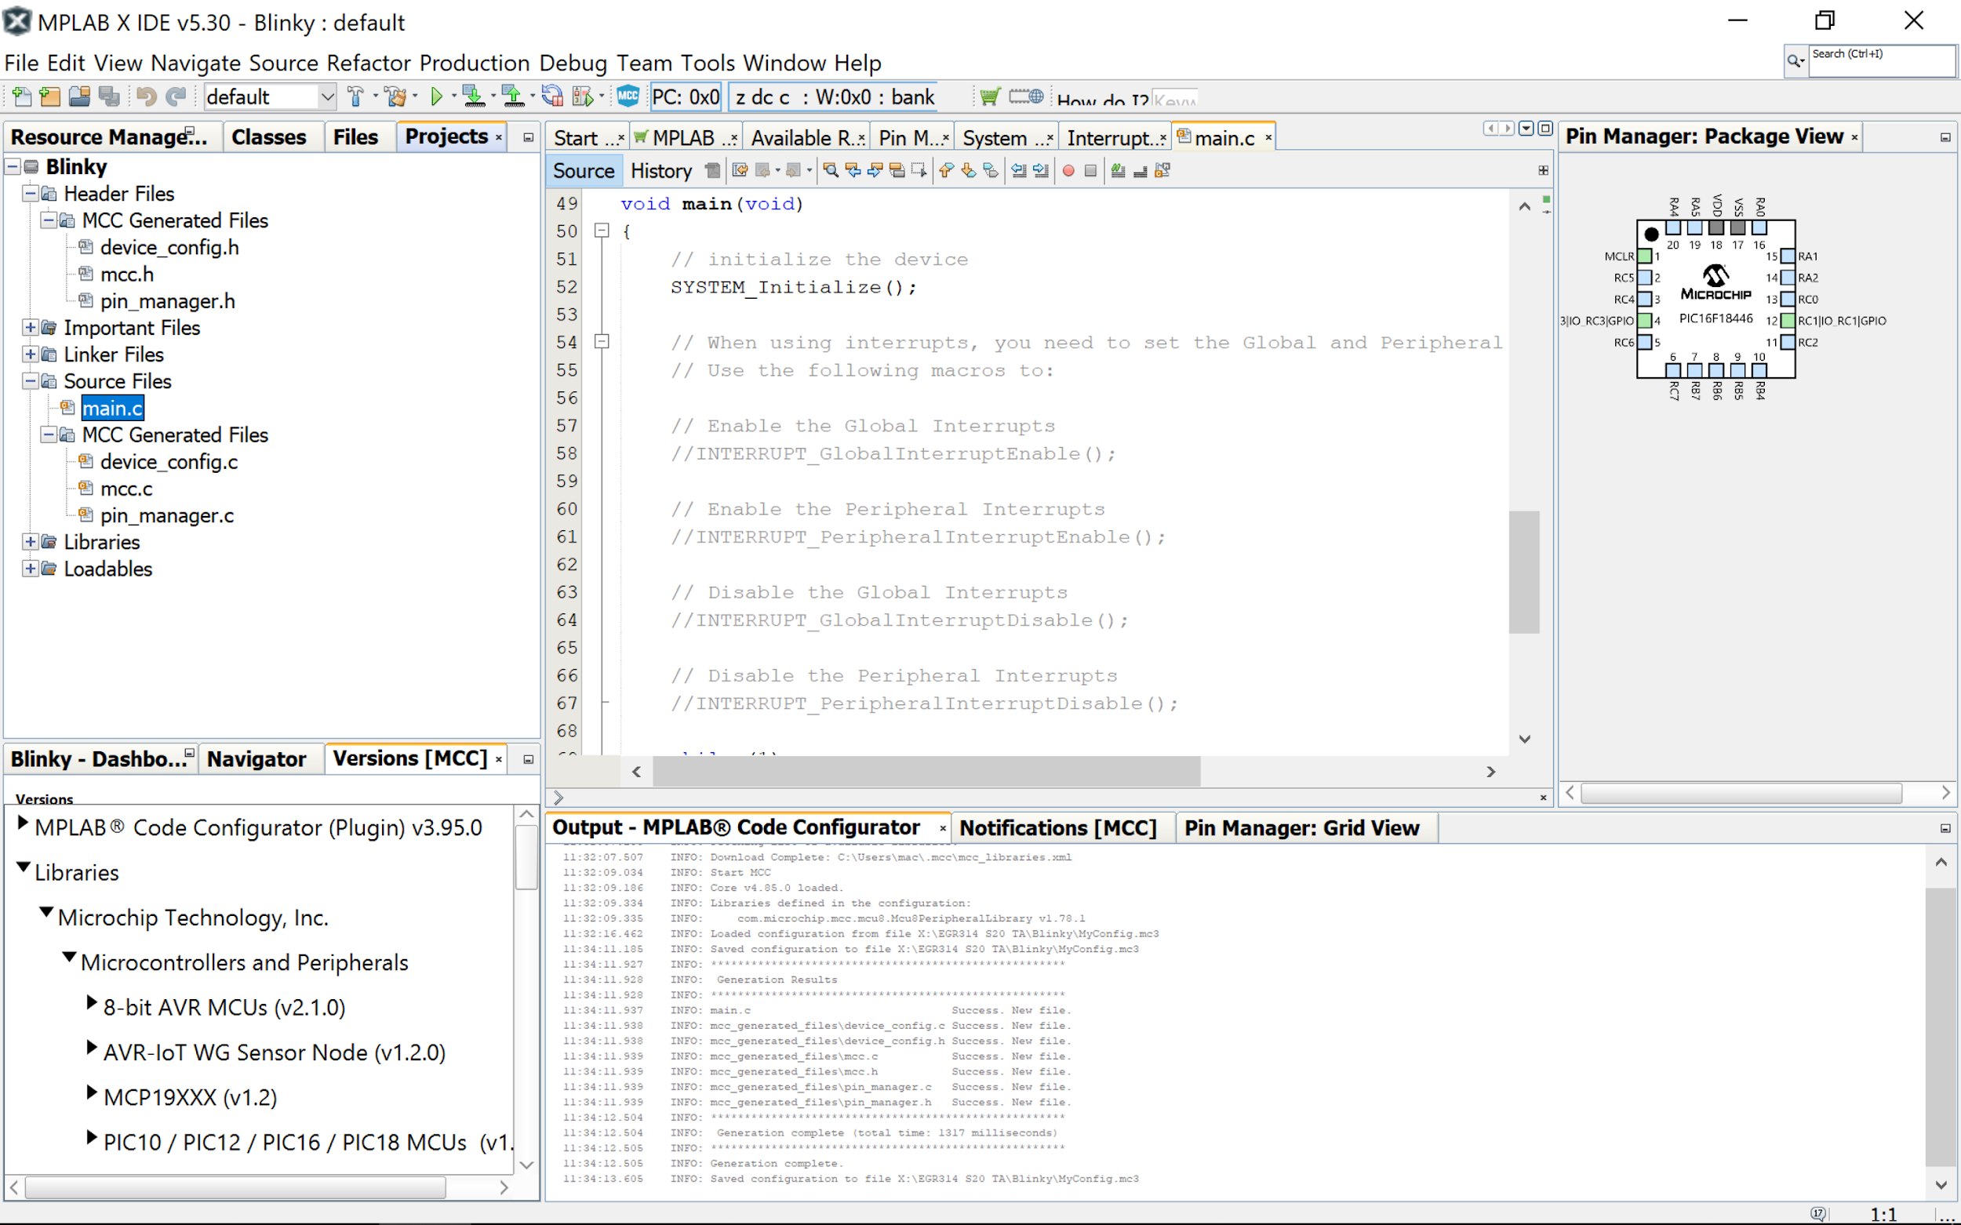Close the main.c editor tab

[1268, 139]
